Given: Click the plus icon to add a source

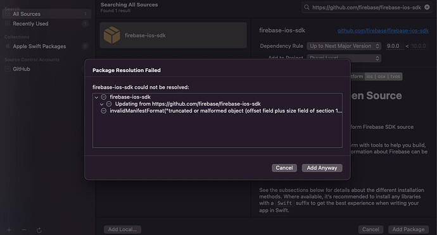Looking at the screenshot, I should coord(9,230).
